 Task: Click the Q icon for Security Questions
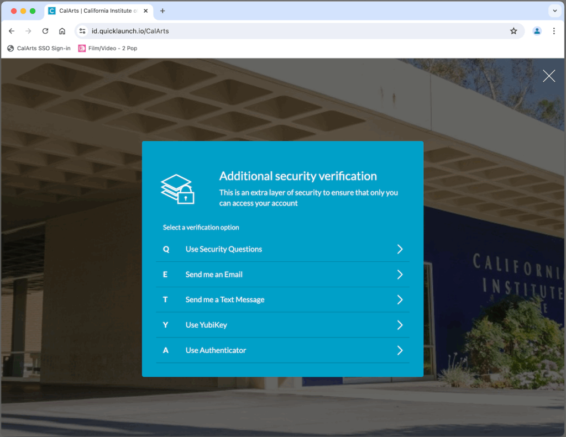coord(166,249)
